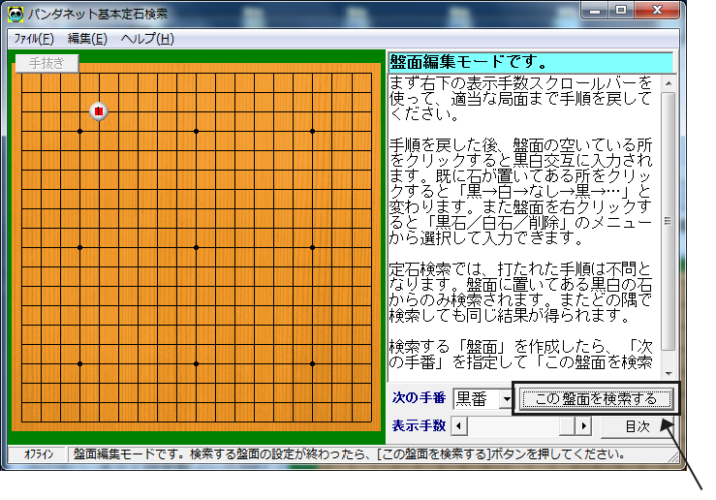Image resolution: width=716 pixels, height=500 pixels.
Task: Click the white stone with red marker
Action: click(x=99, y=111)
